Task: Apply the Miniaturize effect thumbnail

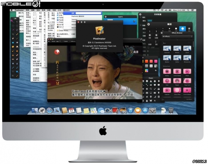Action: [x=187, y=58]
